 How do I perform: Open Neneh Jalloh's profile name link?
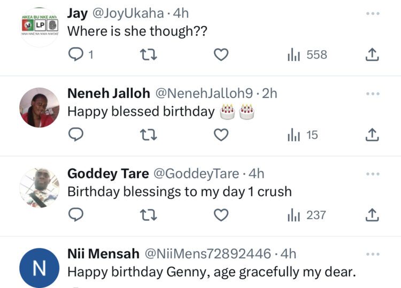tap(108, 93)
